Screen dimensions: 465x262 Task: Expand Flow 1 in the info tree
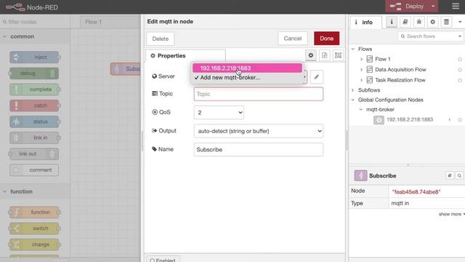[361, 59]
